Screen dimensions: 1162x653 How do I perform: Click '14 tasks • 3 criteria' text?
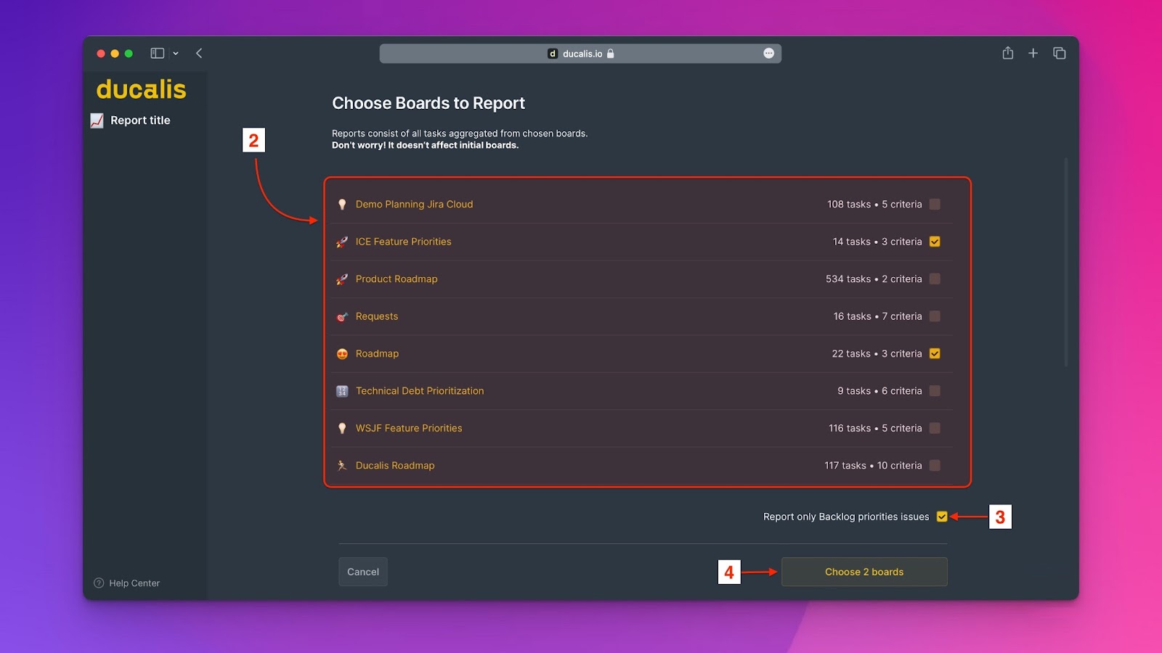point(877,242)
